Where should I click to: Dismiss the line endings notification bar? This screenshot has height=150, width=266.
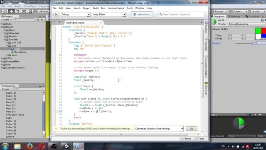coord(56,129)
